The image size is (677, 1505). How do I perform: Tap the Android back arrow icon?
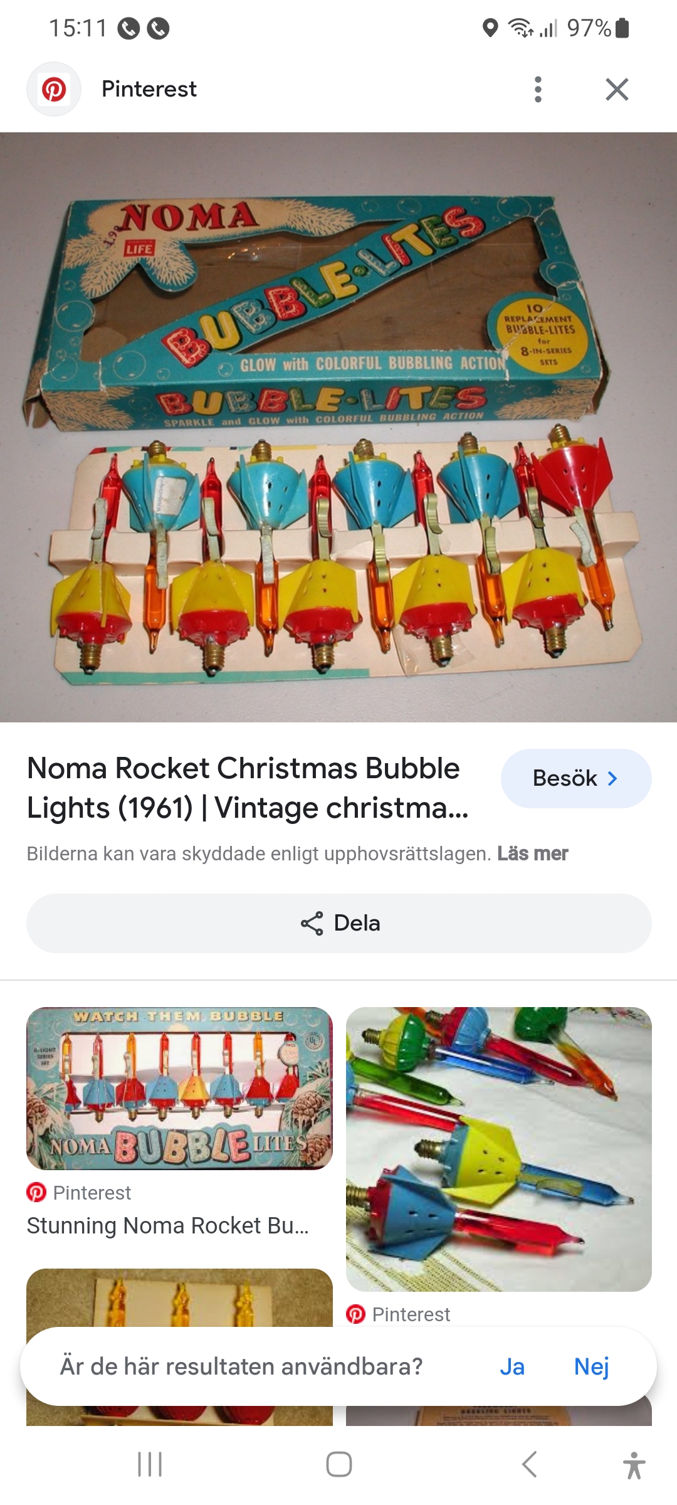pos(530,1464)
